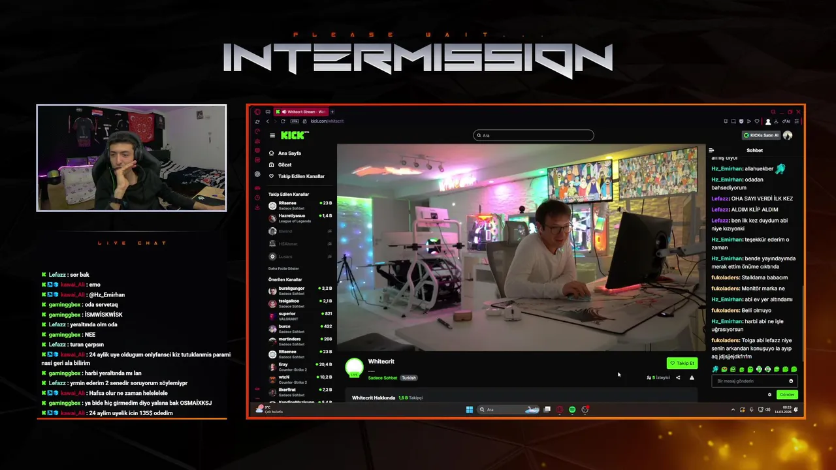Click the Opera logo menu button
The image size is (836, 470).
257,112
